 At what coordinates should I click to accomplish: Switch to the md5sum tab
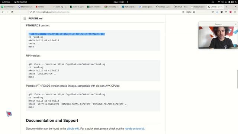pyautogui.click(x=198, y=7)
